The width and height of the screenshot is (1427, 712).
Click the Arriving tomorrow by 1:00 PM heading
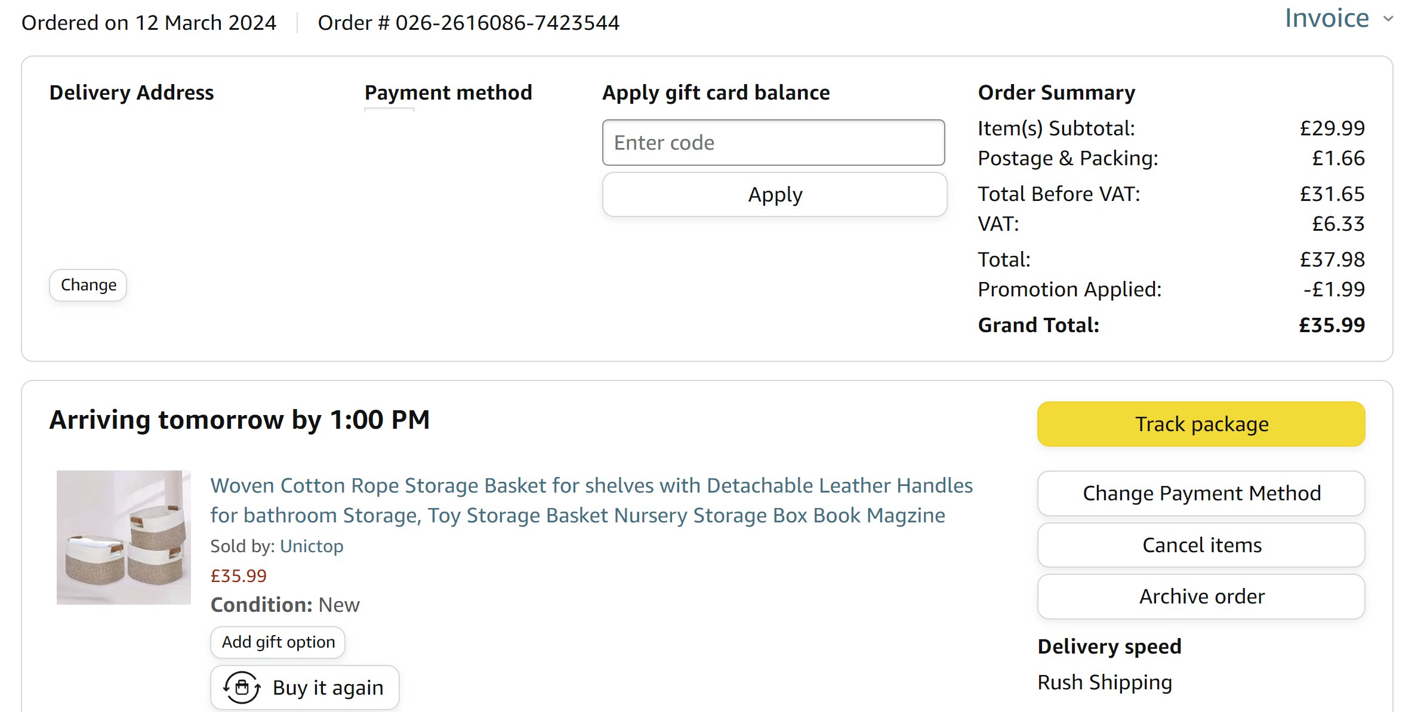click(239, 420)
